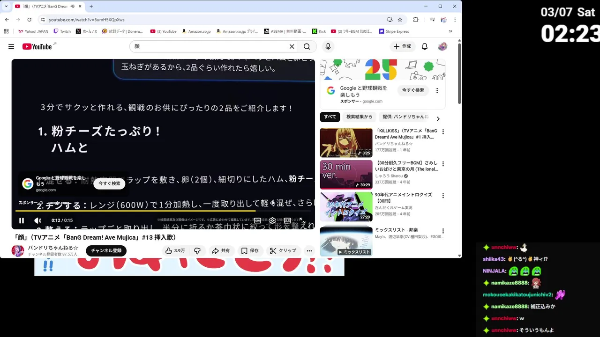Bookmark this page with star icon
Viewport: 600px width, 337px height.
[400, 20]
